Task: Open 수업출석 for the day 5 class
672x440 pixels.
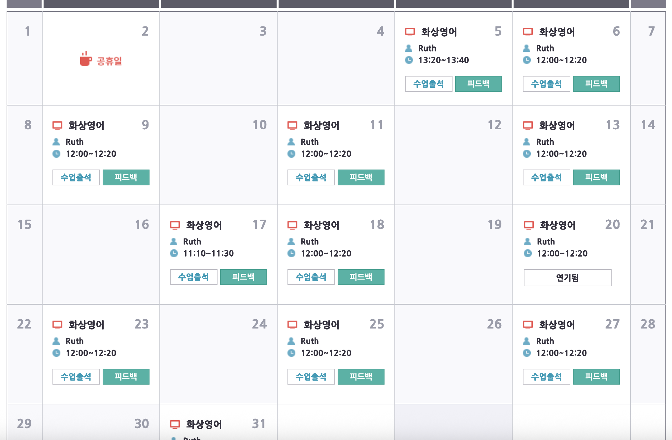Action: pyautogui.click(x=428, y=84)
